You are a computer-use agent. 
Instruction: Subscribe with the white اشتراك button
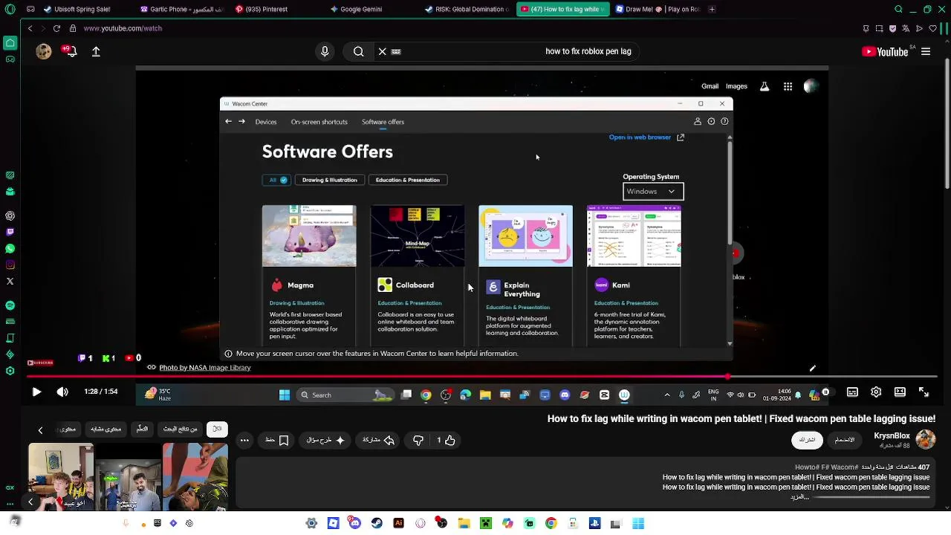pos(807,440)
